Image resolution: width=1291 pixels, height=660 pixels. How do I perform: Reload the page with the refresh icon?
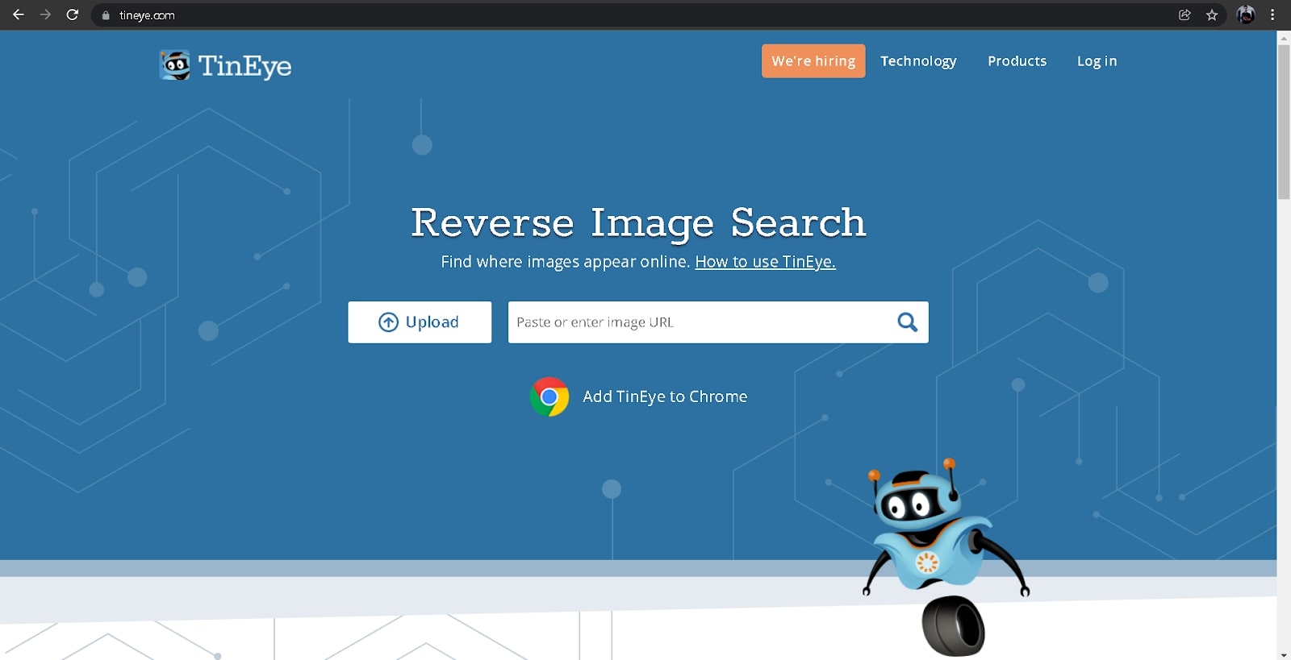[72, 15]
